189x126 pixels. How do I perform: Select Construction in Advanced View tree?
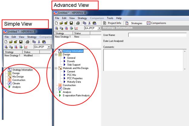click(x=69, y=85)
